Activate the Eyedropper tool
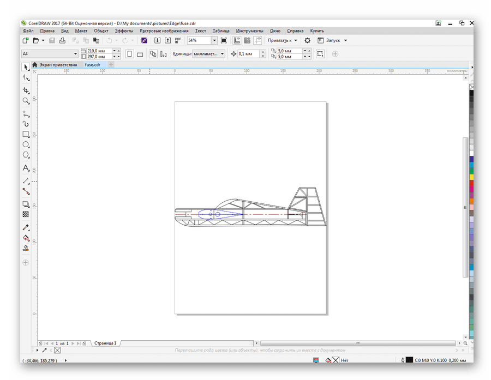 point(26,227)
